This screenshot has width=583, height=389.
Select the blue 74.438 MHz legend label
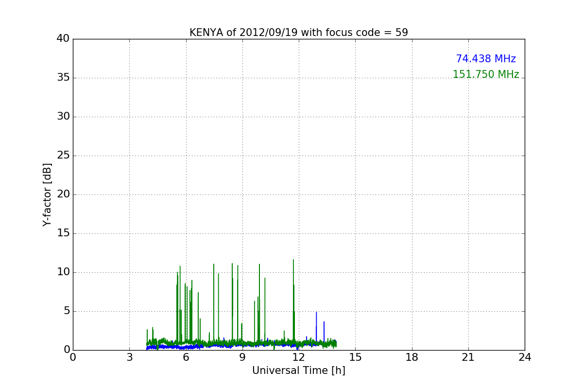pyautogui.click(x=486, y=59)
